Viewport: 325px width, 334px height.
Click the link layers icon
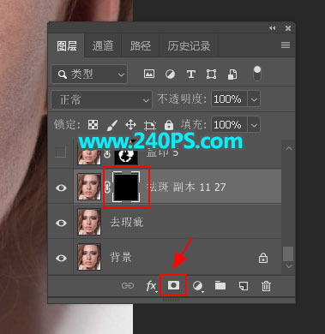(x=128, y=286)
